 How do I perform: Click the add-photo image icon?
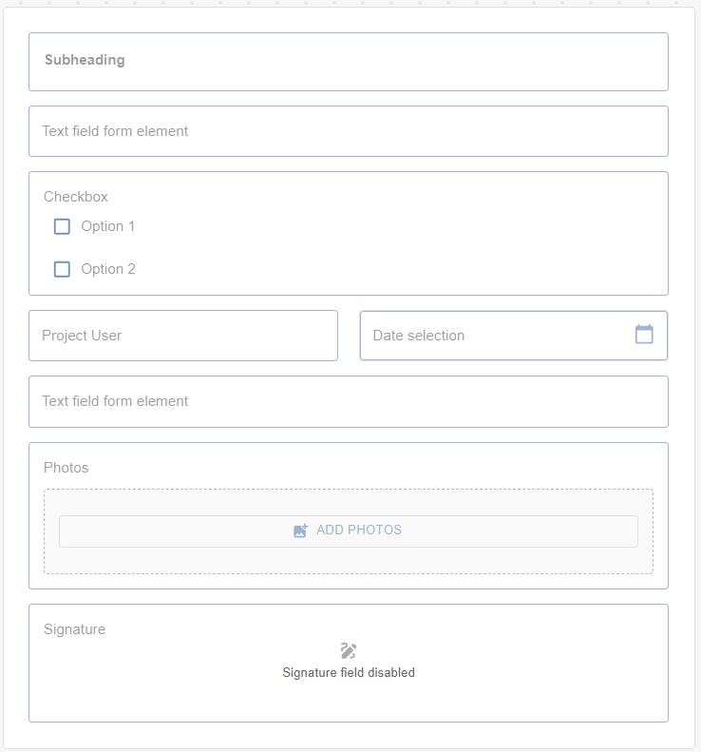click(300, 530)
